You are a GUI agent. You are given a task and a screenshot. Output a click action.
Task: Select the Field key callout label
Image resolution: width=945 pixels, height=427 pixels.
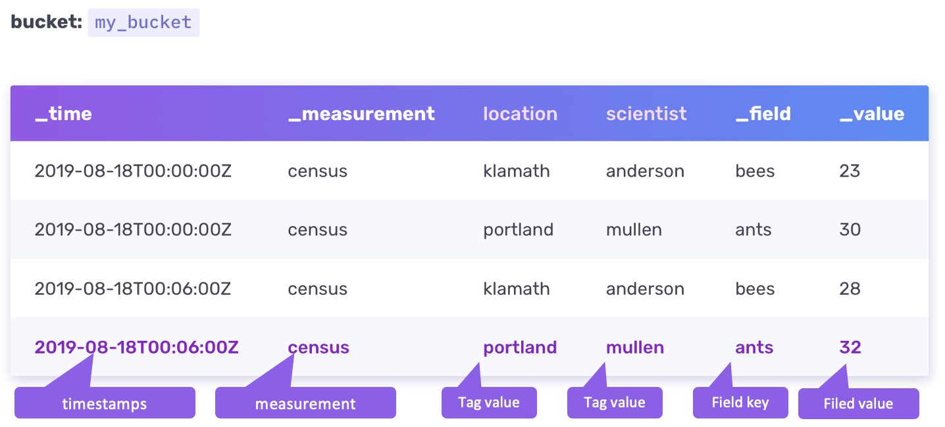coord(740,403)
